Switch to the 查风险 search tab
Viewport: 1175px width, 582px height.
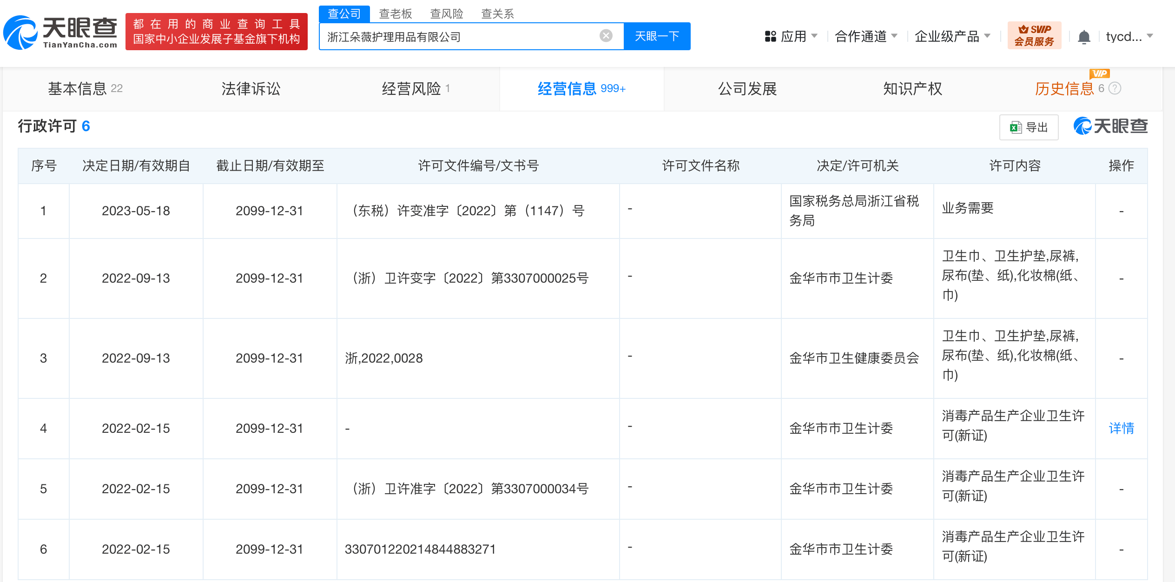click(x=446, y=13)
